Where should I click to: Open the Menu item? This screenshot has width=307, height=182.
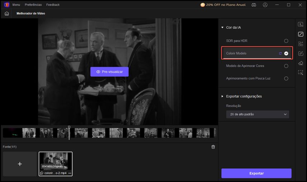(x=16, y=5)
